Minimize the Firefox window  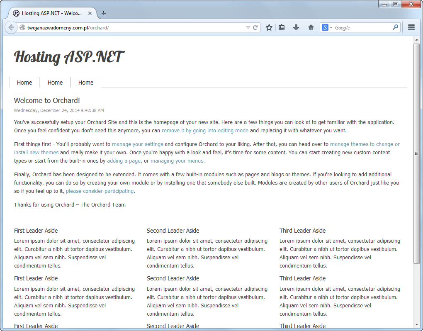(384, 4)
